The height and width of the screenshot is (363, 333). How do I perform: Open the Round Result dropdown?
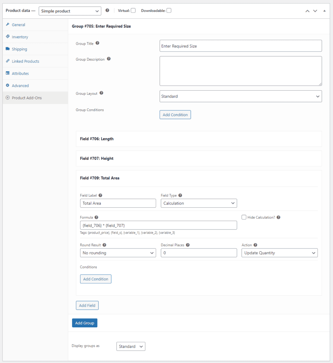click(x=118, y=253)
